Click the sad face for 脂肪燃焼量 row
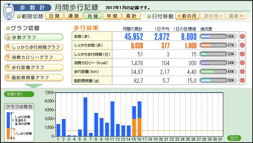Image resolution: width=253 pixels, height=143 pixels. [x=242, y=80]
